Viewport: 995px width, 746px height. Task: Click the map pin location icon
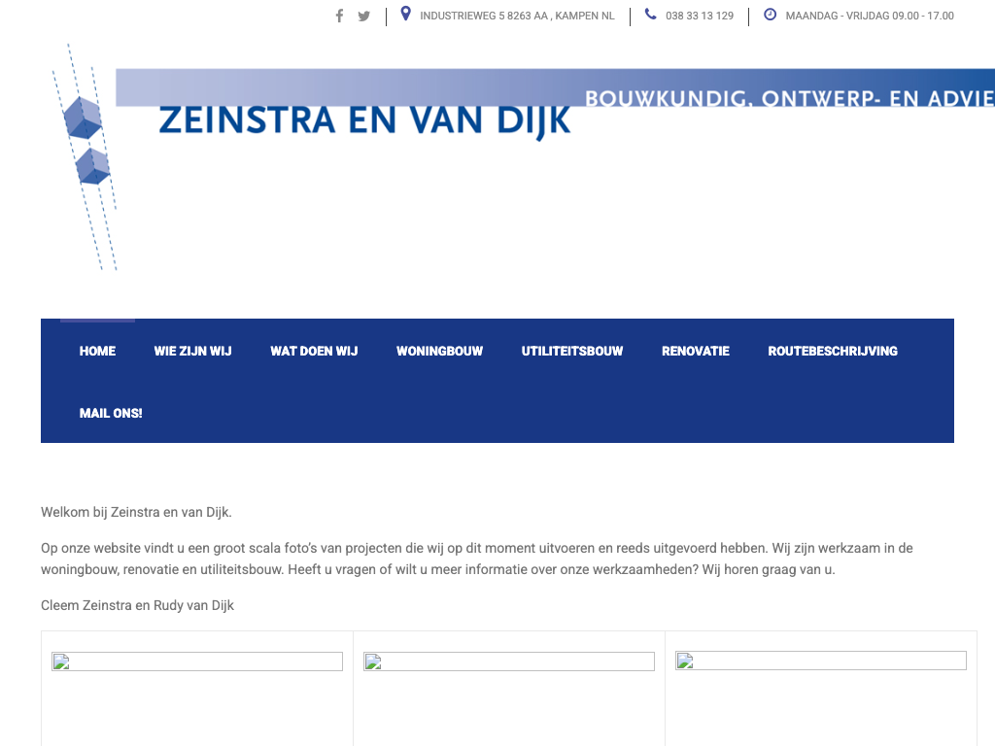(x=406, y=15)
